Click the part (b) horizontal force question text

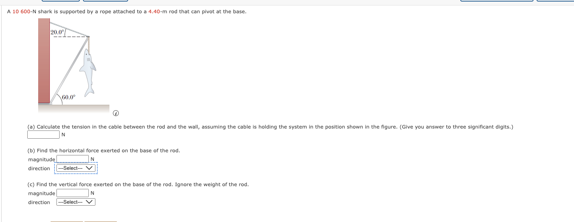[104, 151]
